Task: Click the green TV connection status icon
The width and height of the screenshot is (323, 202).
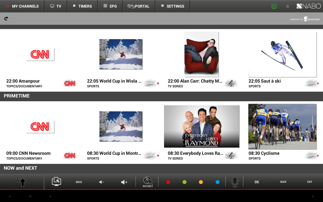Action: [274, 7]
